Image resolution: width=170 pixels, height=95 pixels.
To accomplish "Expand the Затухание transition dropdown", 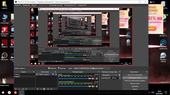I will click(x=109, y=75).
